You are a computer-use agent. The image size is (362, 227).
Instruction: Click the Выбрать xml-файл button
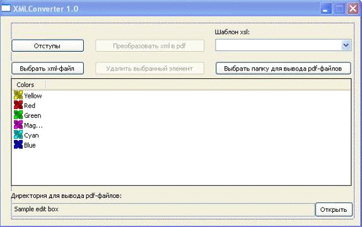coord(47,68)
